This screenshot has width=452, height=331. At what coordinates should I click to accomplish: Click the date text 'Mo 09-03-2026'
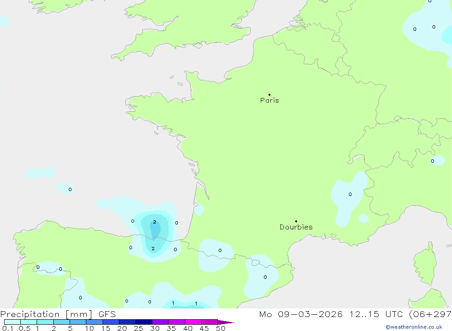pos(301,314)
